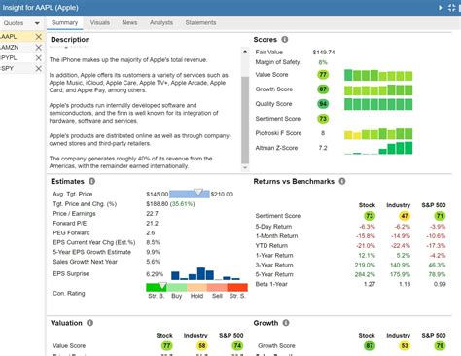Click the Valuation S&P 500 score 74 badge
The width and height of the screenshot is (461, 356).
237,346
